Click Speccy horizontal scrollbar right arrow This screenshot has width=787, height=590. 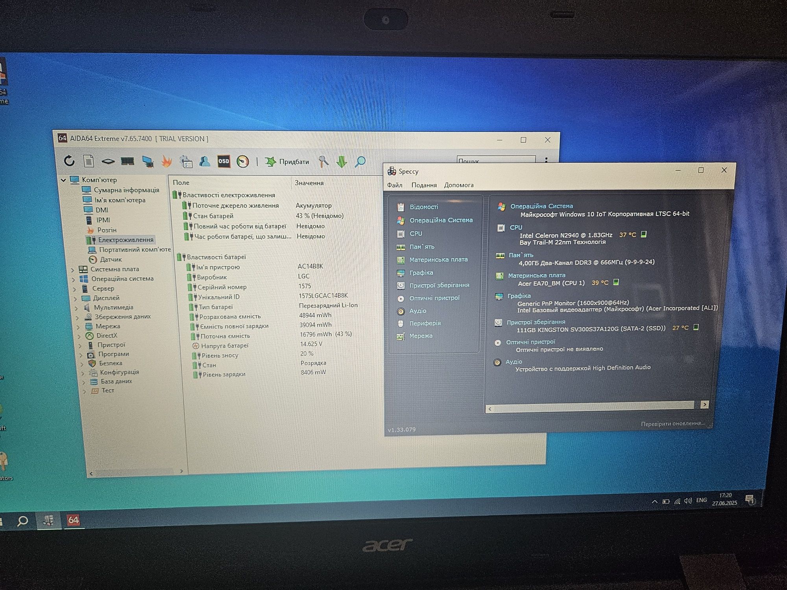tap(704, 404)
